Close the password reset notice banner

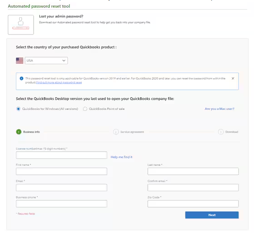coord(233,79)
